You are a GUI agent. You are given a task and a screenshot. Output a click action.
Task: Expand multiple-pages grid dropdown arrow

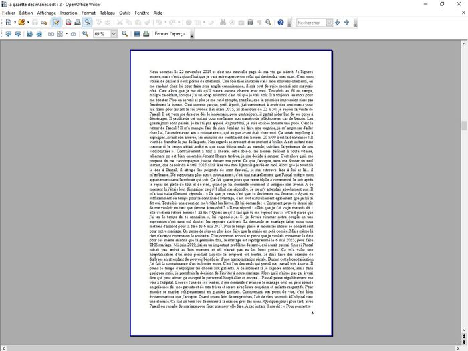point(67,34)
